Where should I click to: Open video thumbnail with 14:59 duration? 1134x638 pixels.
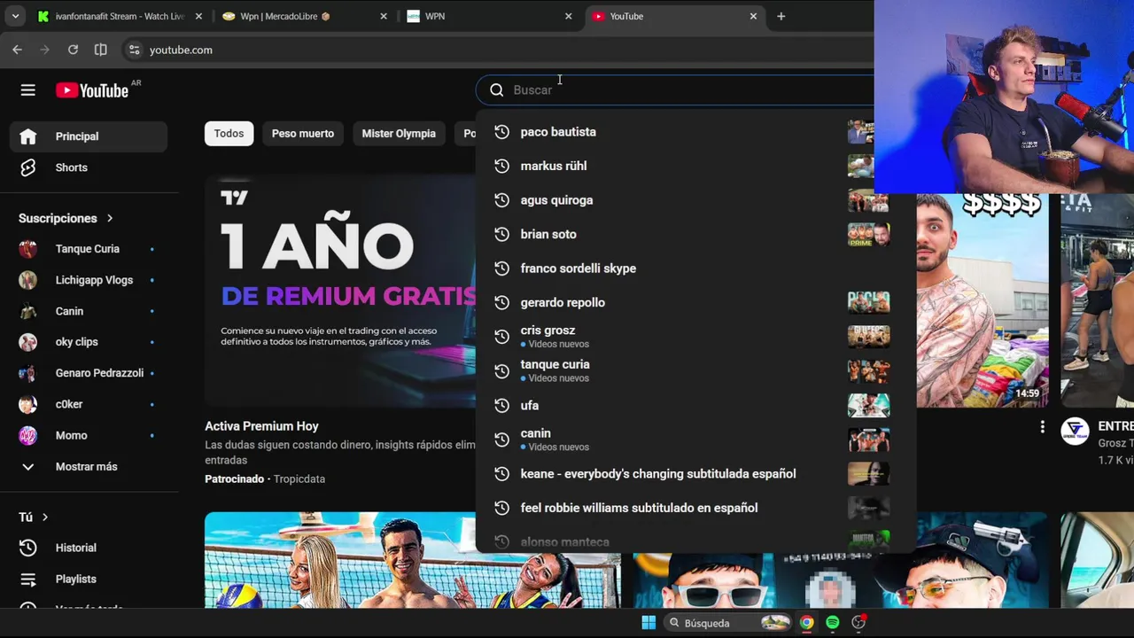[982, 300]
